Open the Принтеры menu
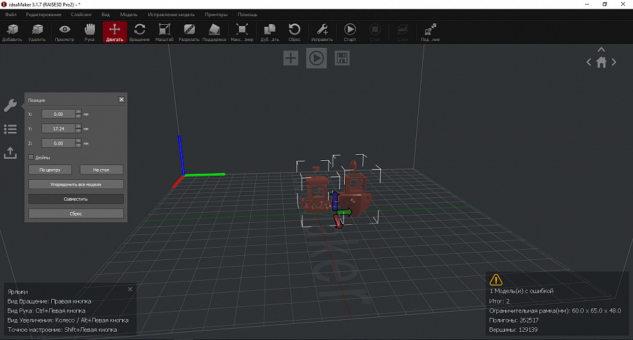The height and width of the screenshot is (340, 633). tap(216, 15)
